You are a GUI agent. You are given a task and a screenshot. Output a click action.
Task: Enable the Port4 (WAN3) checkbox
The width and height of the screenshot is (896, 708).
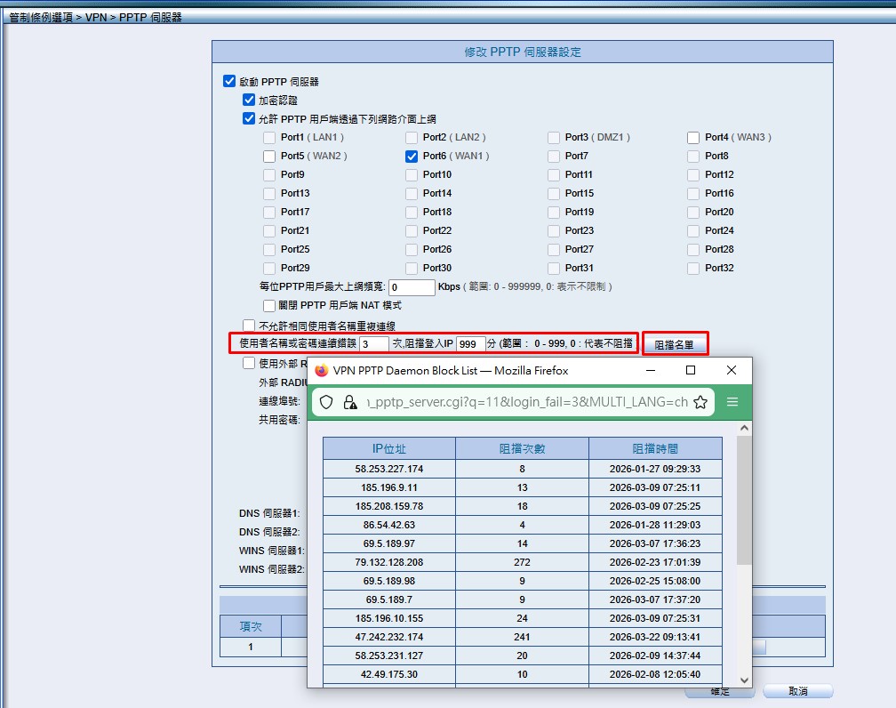[x=693, y=137]
